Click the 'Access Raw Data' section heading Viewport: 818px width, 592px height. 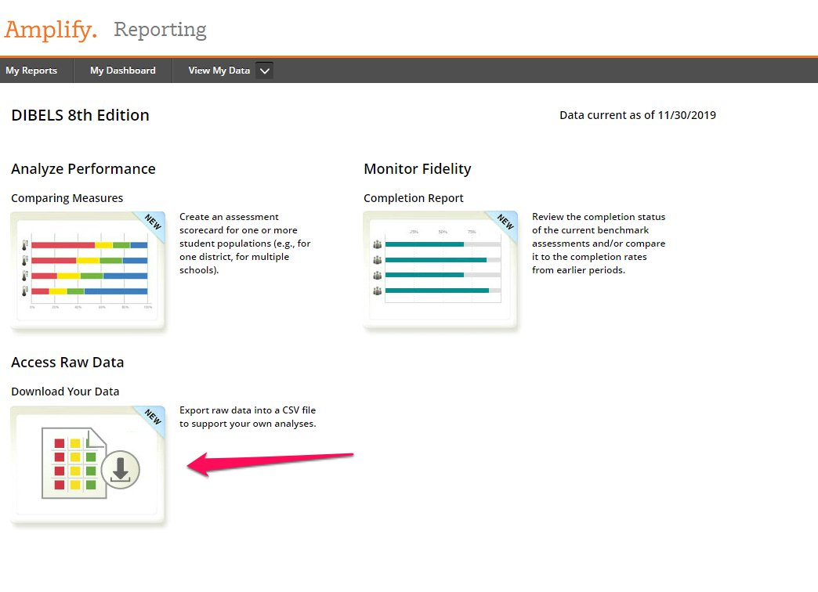click(x=67, y=363)
